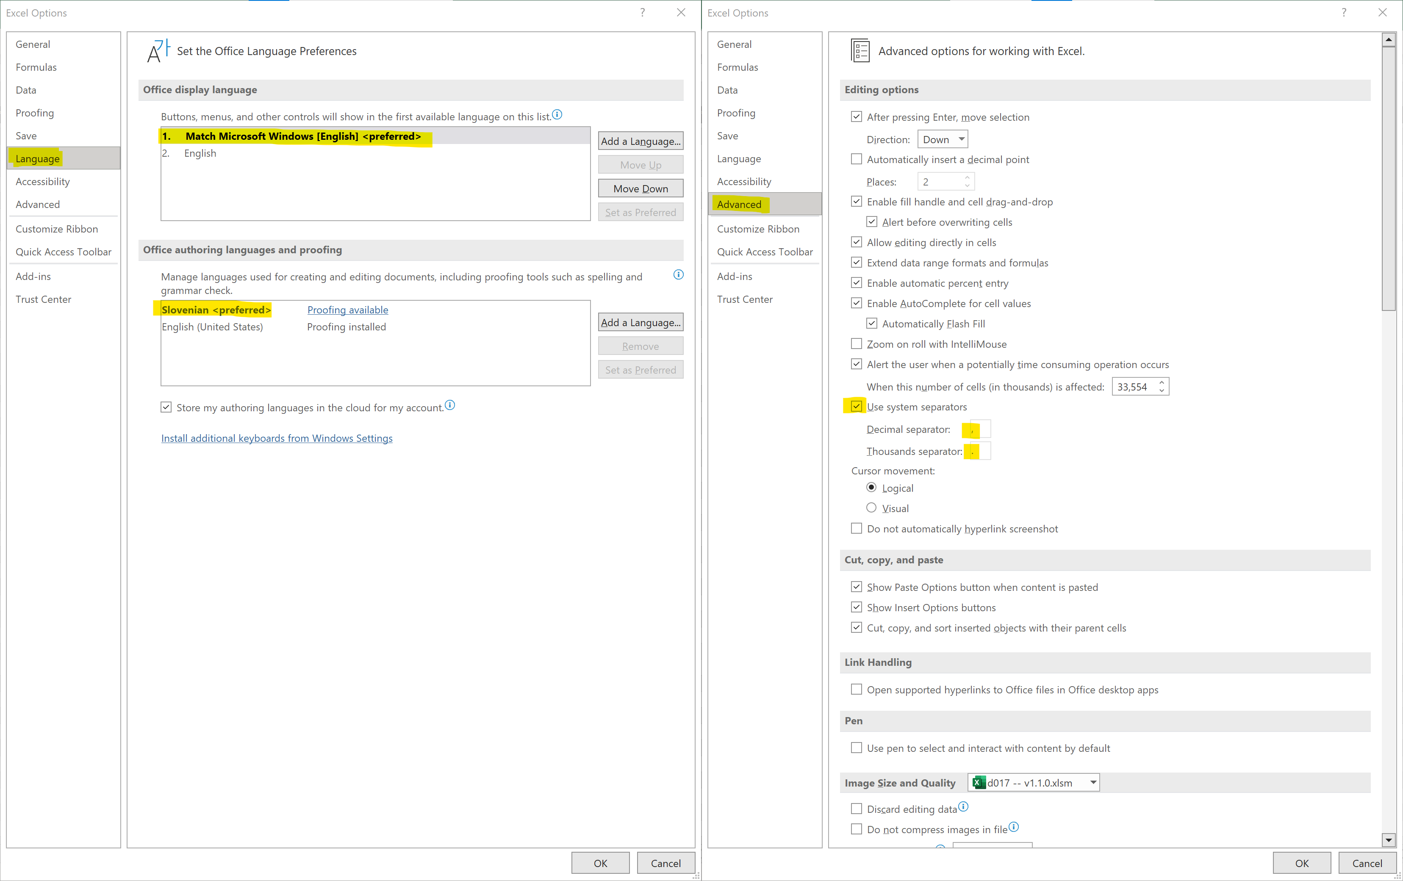Click Move Down button for display language
Viewport: 1403px width, 881px height.
[x=640, y=189]
